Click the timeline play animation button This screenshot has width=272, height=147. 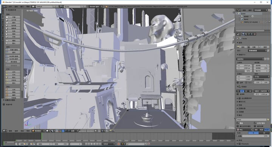click(x=94, y=144)
